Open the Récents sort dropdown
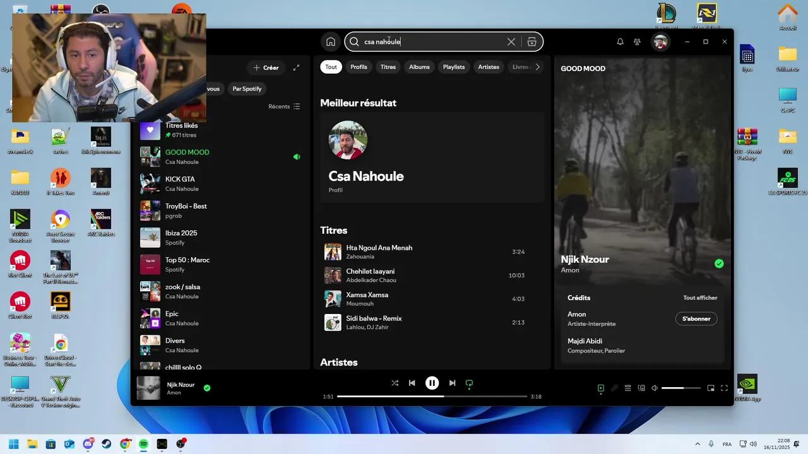The image size is (808, 454). (284, 107)
